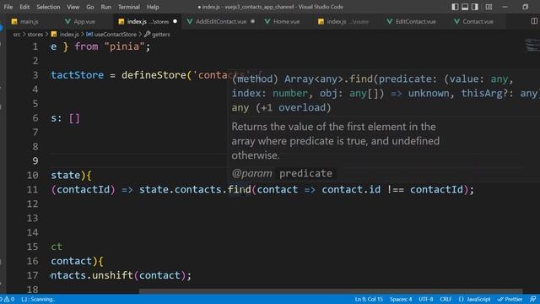
Task: Switch to the Contact.vue tab
Action: (x=478, y=21)
